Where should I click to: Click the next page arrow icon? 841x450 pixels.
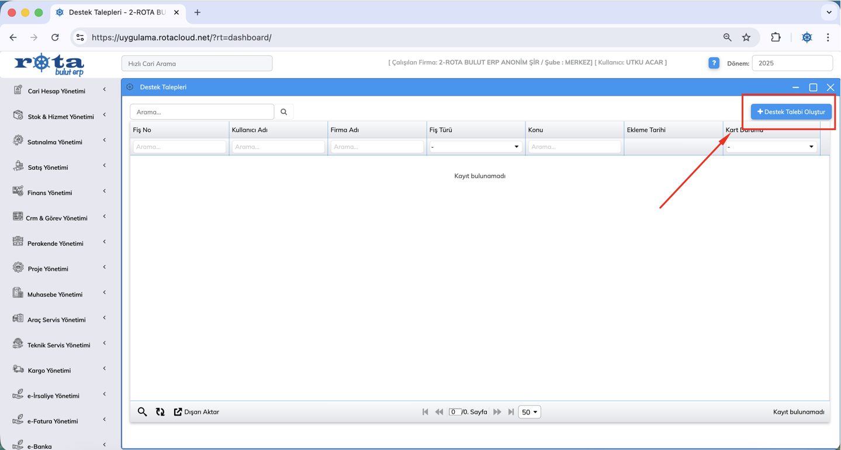[497, 412]
